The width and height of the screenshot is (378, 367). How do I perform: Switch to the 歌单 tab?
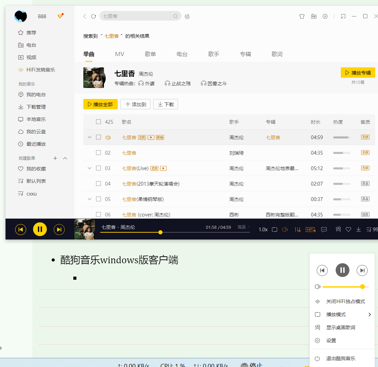[150, 54]
